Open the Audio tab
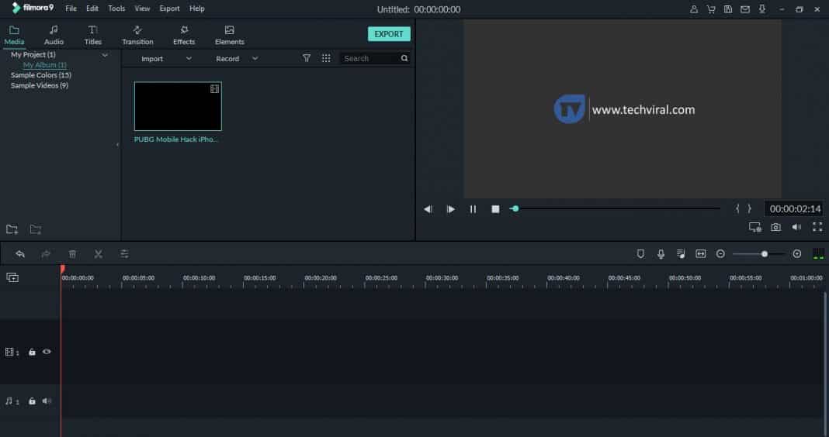 tap(54, 35)
